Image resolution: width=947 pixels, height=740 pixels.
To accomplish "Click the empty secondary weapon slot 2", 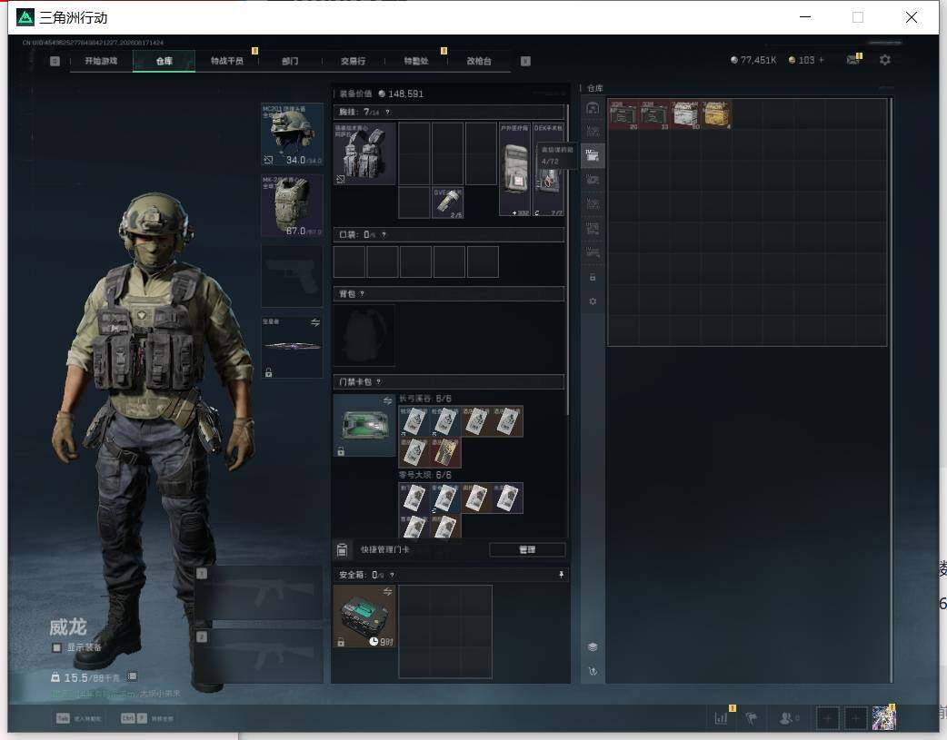I will 258,656.
